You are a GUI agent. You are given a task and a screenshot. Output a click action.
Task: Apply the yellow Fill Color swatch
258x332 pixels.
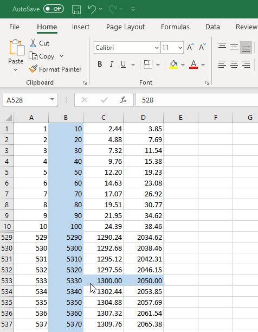[x=173, y=65]
